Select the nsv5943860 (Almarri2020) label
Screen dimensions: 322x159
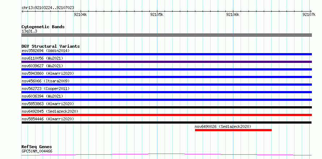coord(48,73)
